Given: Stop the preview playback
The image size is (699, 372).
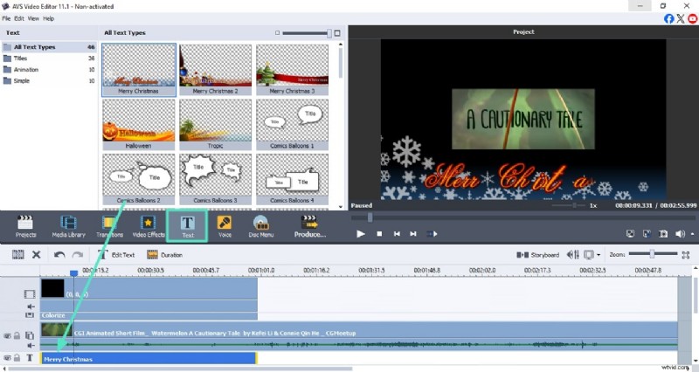Looking at the screenshot, I should pyautogui.click(x=379, y=233).
